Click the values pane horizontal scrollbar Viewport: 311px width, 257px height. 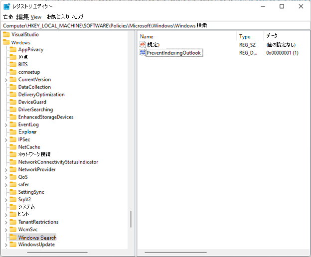[x=175, y=252]
